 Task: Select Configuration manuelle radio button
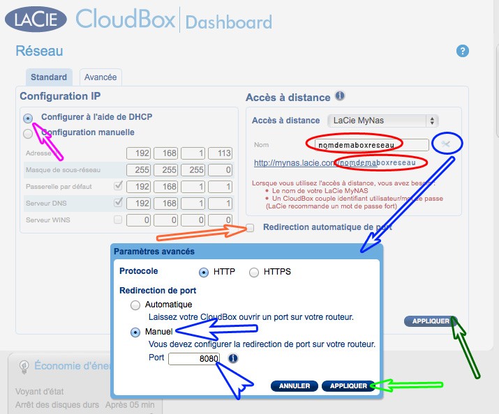click(28, 134)
